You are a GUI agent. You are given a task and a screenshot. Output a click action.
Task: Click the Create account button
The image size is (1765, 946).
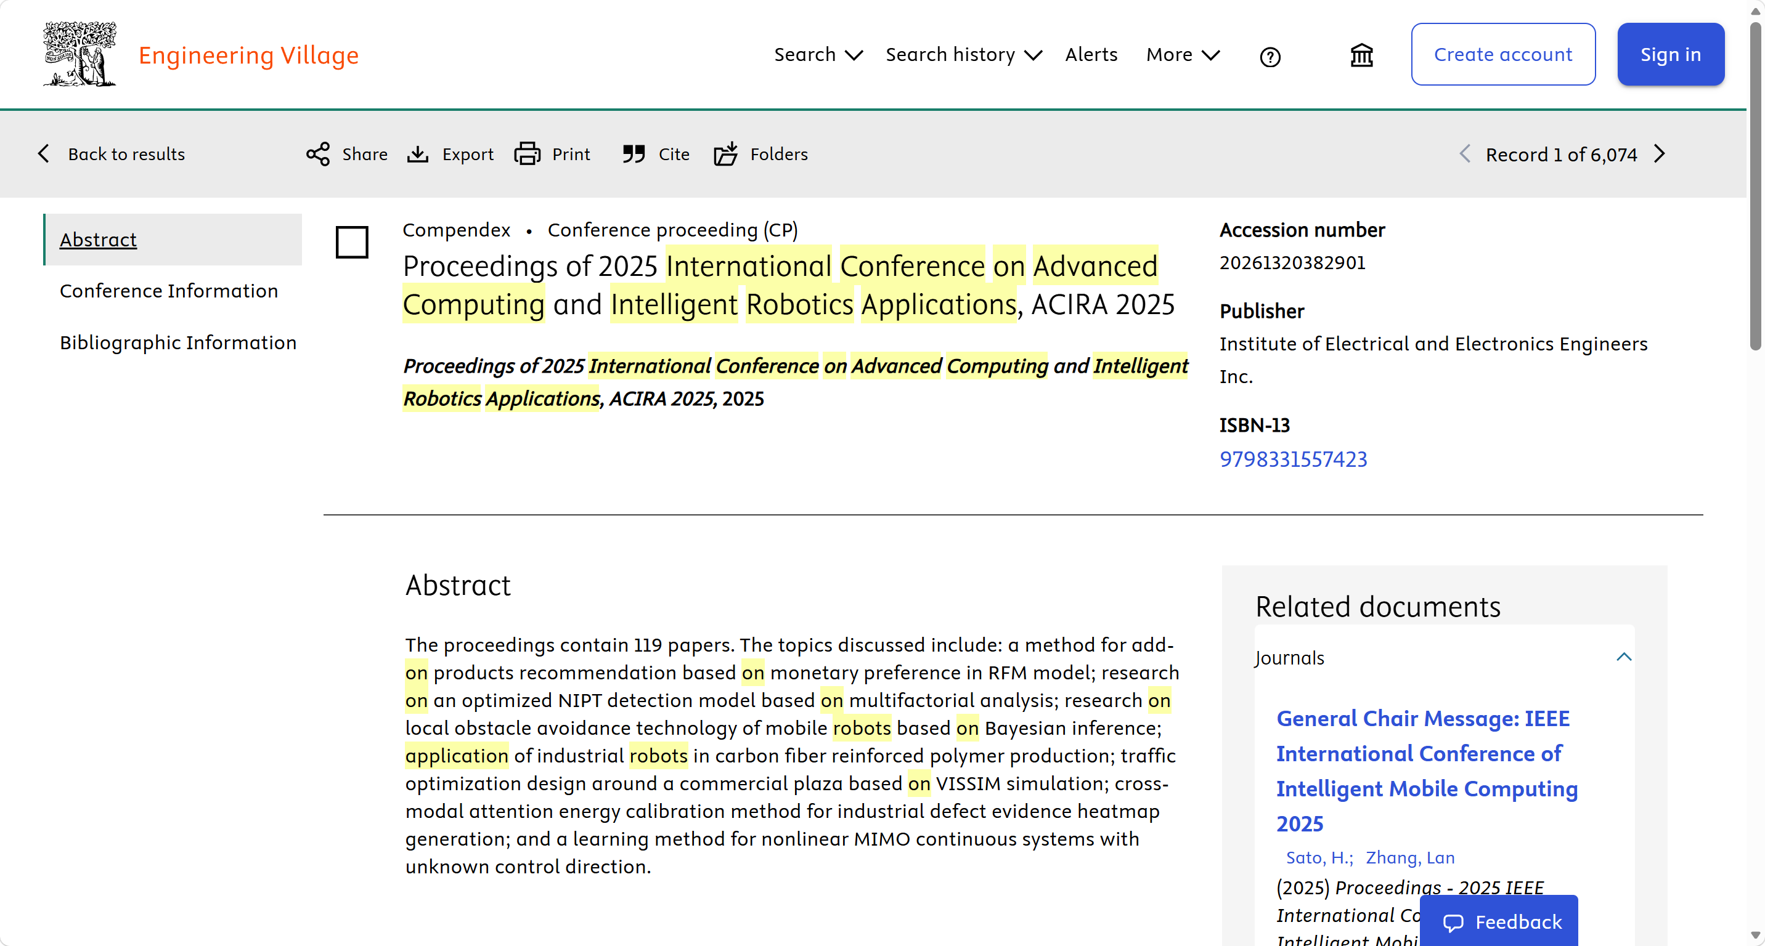pyautogui.click(x=1502, y=54)
